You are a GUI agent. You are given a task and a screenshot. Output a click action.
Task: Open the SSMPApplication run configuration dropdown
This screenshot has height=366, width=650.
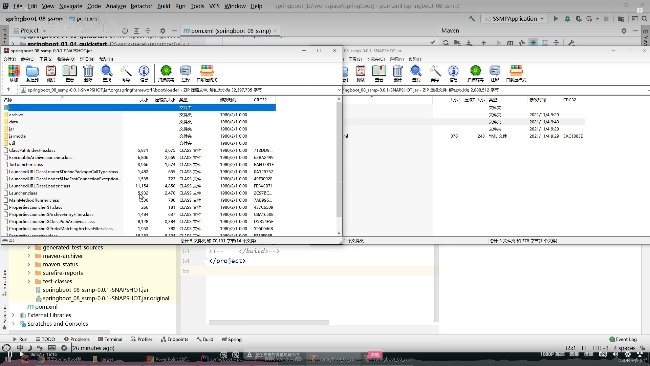point(514,19)
